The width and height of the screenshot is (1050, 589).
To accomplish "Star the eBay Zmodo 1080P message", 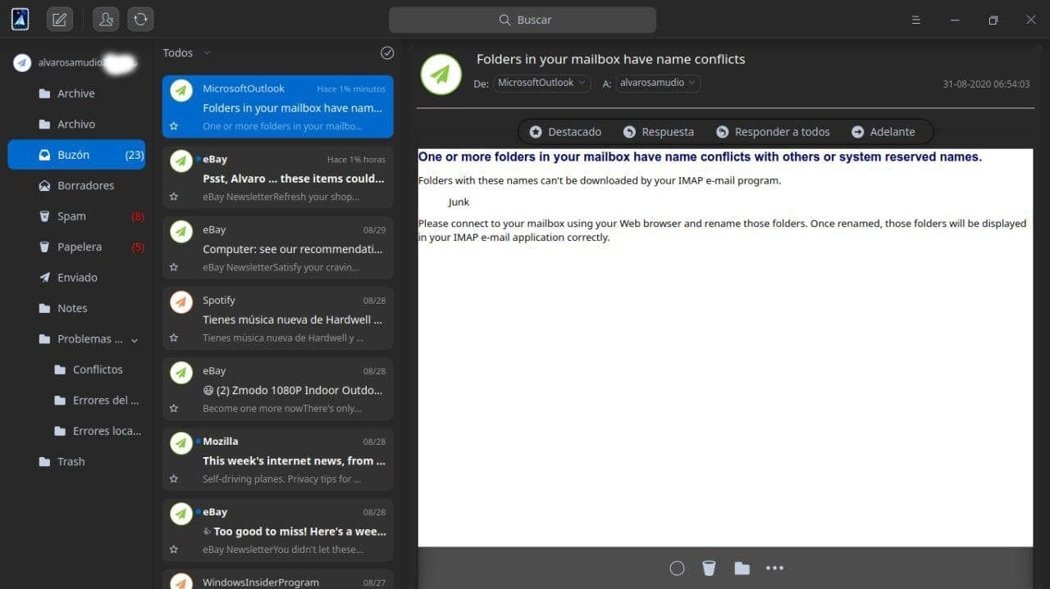I will tap(174, 408).
